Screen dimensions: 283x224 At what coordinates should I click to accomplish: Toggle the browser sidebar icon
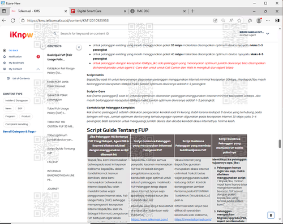(277, 20)
